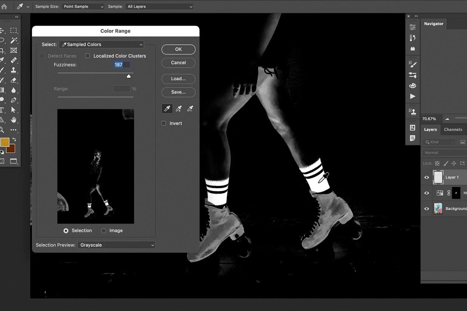Open the Notes panel icon
The width and height of the screenshot is (467, 311).
[413, 138]
